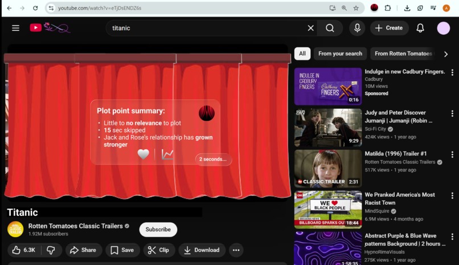Open options for Cadbury Fingers ad
Viewport: 459px width, 265px height.
[452, 72]
